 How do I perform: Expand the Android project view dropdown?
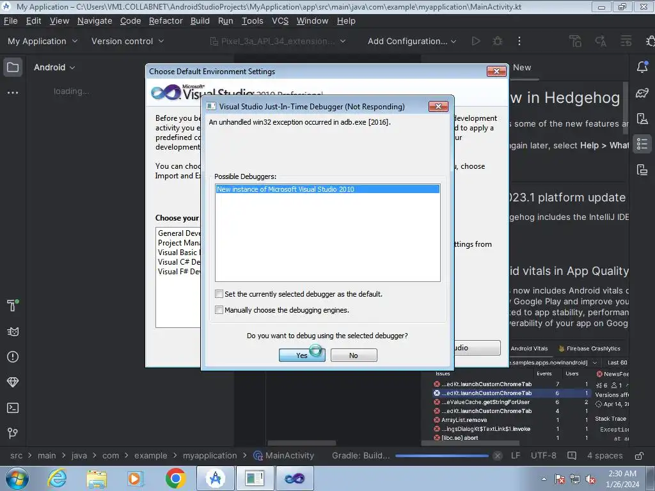[54, 67]
